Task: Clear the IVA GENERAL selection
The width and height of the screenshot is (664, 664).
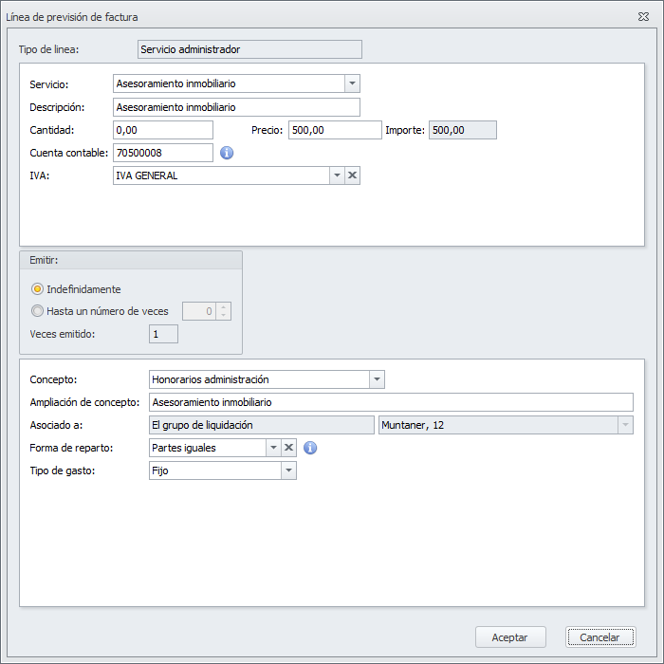Action: click(x=352, y=175)
